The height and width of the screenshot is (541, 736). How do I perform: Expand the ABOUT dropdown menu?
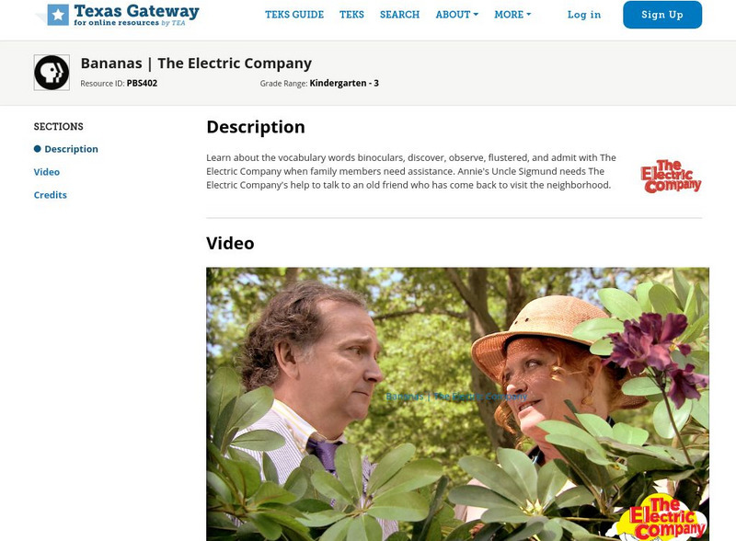point(456,15)
